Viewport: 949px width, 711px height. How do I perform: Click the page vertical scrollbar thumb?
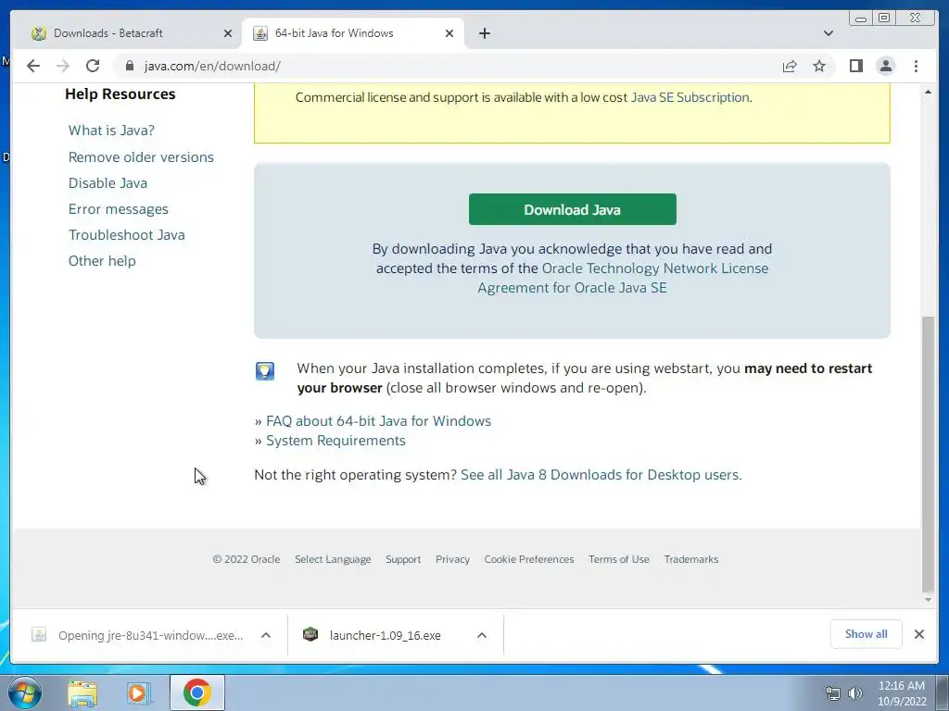pyautogui.click(x=928, y=454)
